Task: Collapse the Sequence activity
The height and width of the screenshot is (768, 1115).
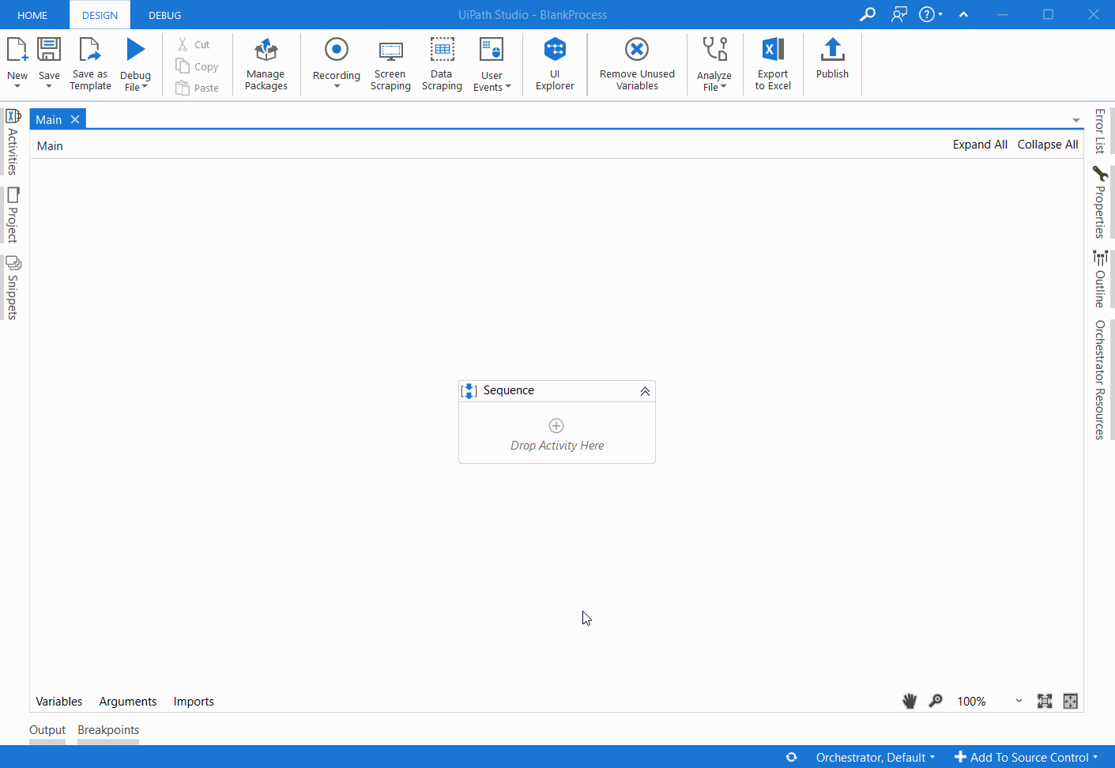Action: [645, 390]
